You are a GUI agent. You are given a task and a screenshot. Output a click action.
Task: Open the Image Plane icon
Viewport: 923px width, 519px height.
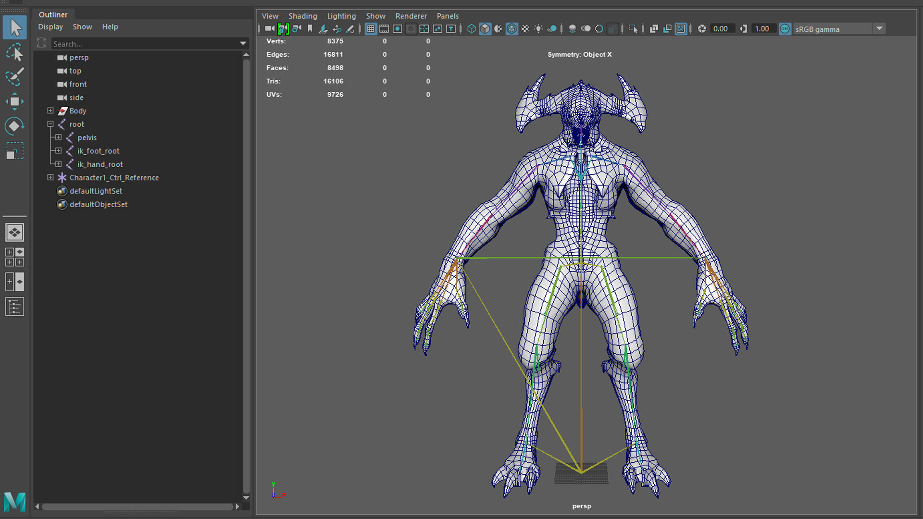pos(324,29)
